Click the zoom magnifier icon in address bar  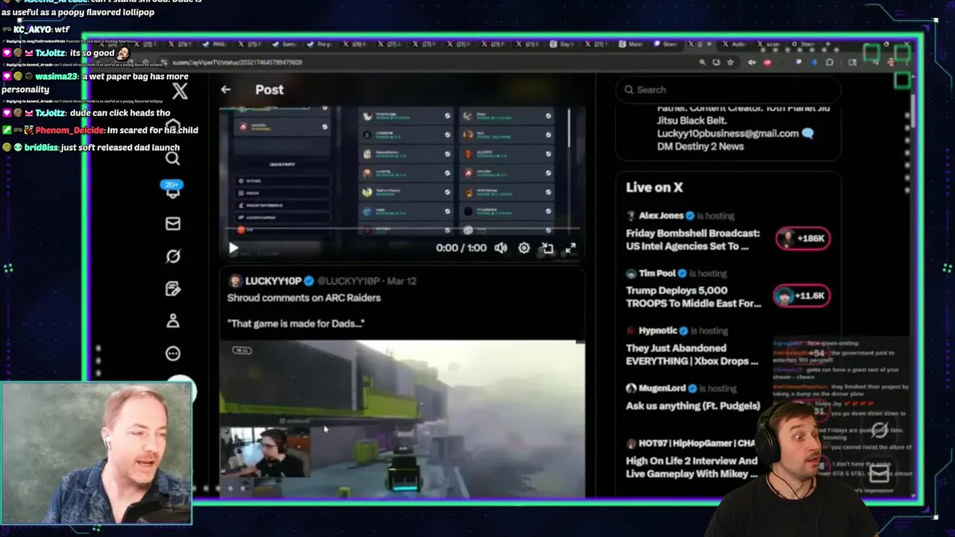pyautogui.click(x=702, y=62)
